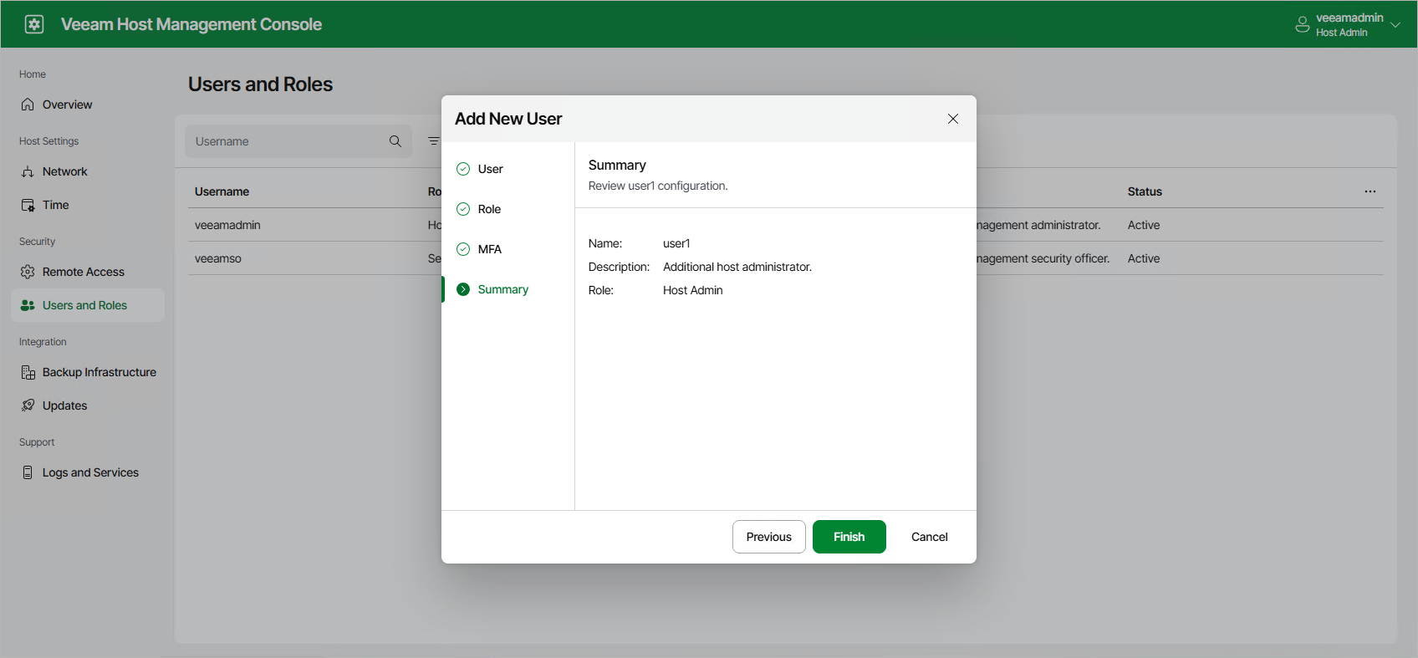Click the Network icon in sidebar
1418x658 pixels.
(x=28, y=171)
